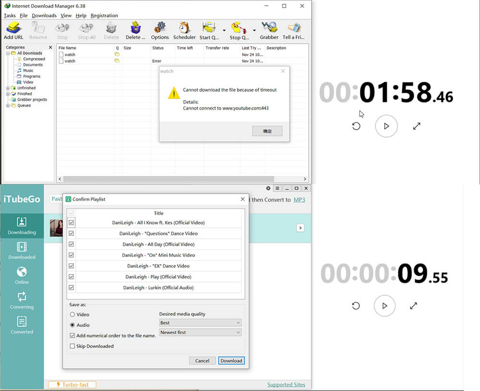Open the Downloads menu in IDM
This screenshot has width=480, height=391.
44,15
